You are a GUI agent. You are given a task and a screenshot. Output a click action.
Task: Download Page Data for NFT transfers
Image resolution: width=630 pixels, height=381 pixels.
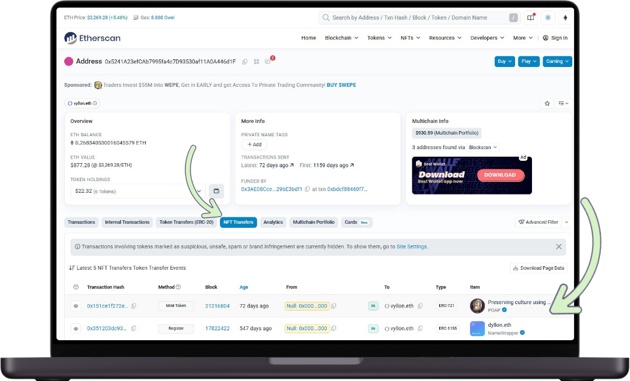538,267
